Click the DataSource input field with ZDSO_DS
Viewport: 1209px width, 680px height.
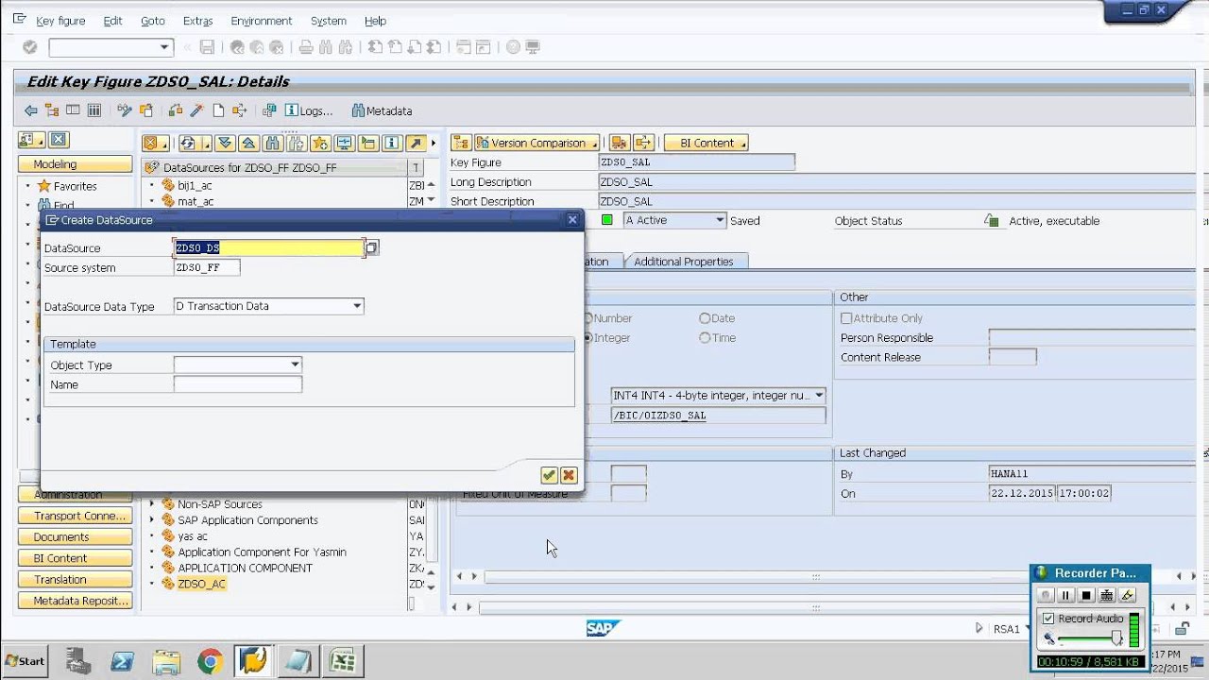[269, 247]
